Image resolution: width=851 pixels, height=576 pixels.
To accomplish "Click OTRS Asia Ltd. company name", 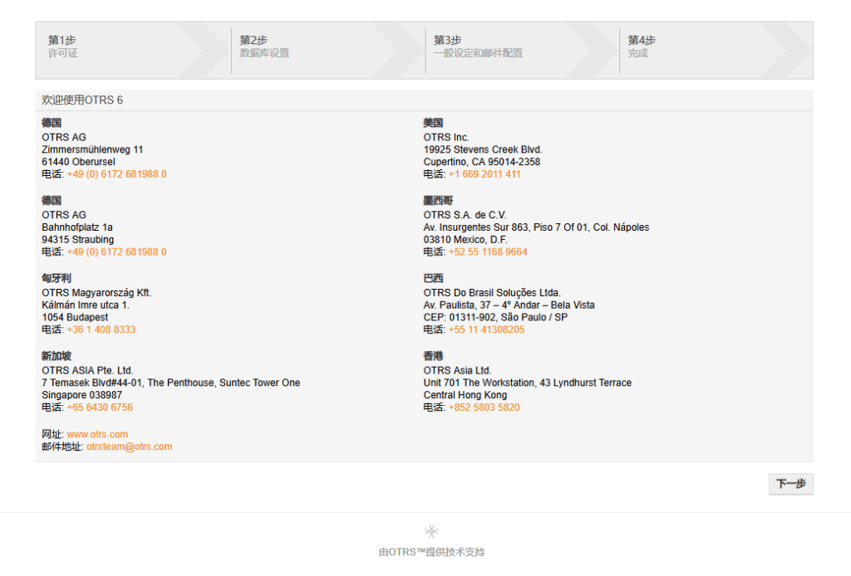I will (458, 371).
